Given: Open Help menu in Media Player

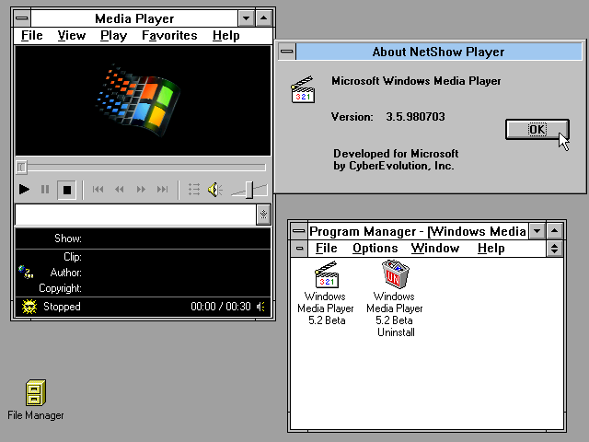Looking at the screenshot, I should pyautogui.click(x=225, y=36).
